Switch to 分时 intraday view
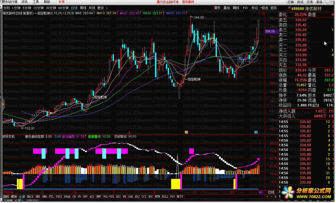Image resolution: width=336 pixels, height=203 pixels. [x=7, y=8]
